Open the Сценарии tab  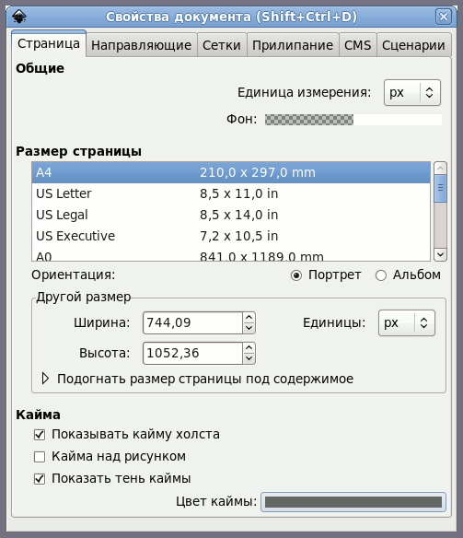pos(413,45)
